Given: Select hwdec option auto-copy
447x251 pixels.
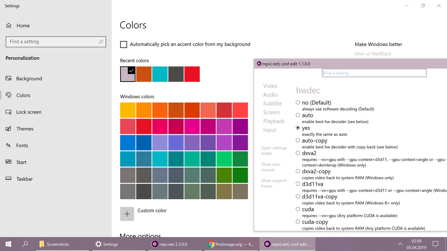Looking at the screenshot, I should click(x=298, y=140).
